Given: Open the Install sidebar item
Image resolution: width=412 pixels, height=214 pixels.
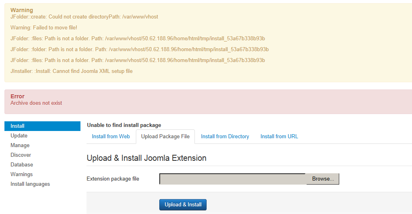Looking at the screenshot, I should (x=18, y=126).
